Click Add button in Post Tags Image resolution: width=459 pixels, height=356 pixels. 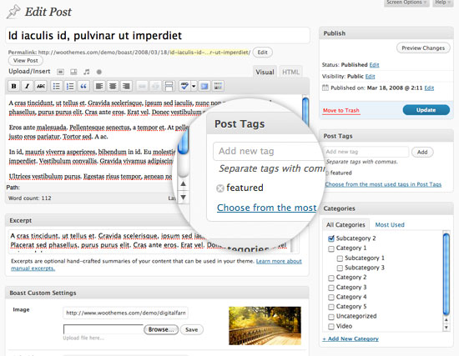pos(422,152)
